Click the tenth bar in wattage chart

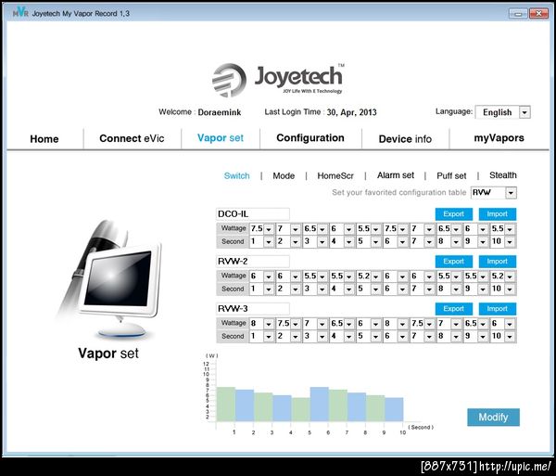394,409
